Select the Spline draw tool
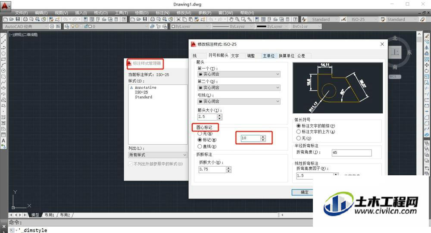The height and width of the screenshot is (233, 431). 3,82
